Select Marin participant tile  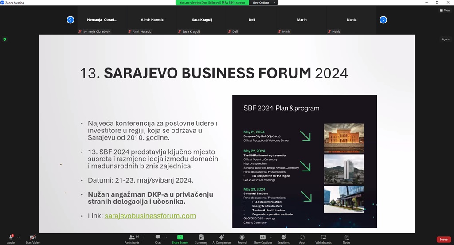point(301,19)
